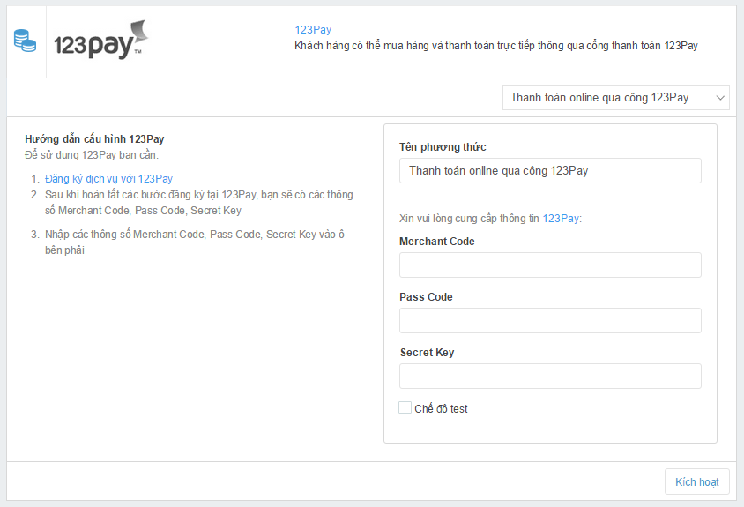Click the "Secret Key" label

(427, 353)
